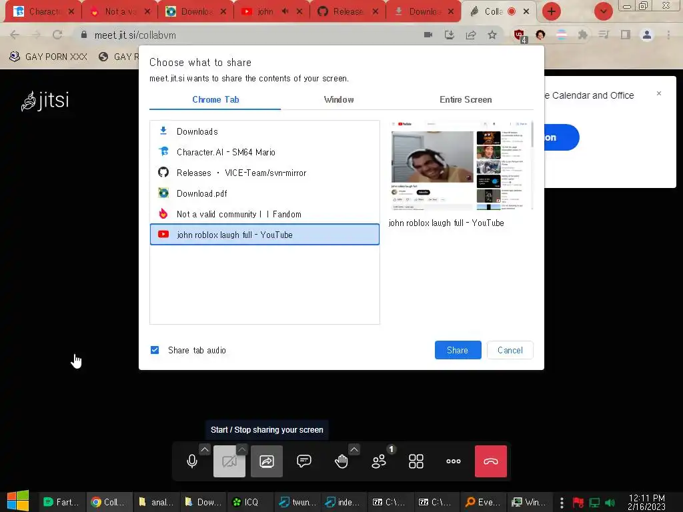Open more actions ellipsis menu
Viewport: 683px width, 512px height.
point(454,461)
